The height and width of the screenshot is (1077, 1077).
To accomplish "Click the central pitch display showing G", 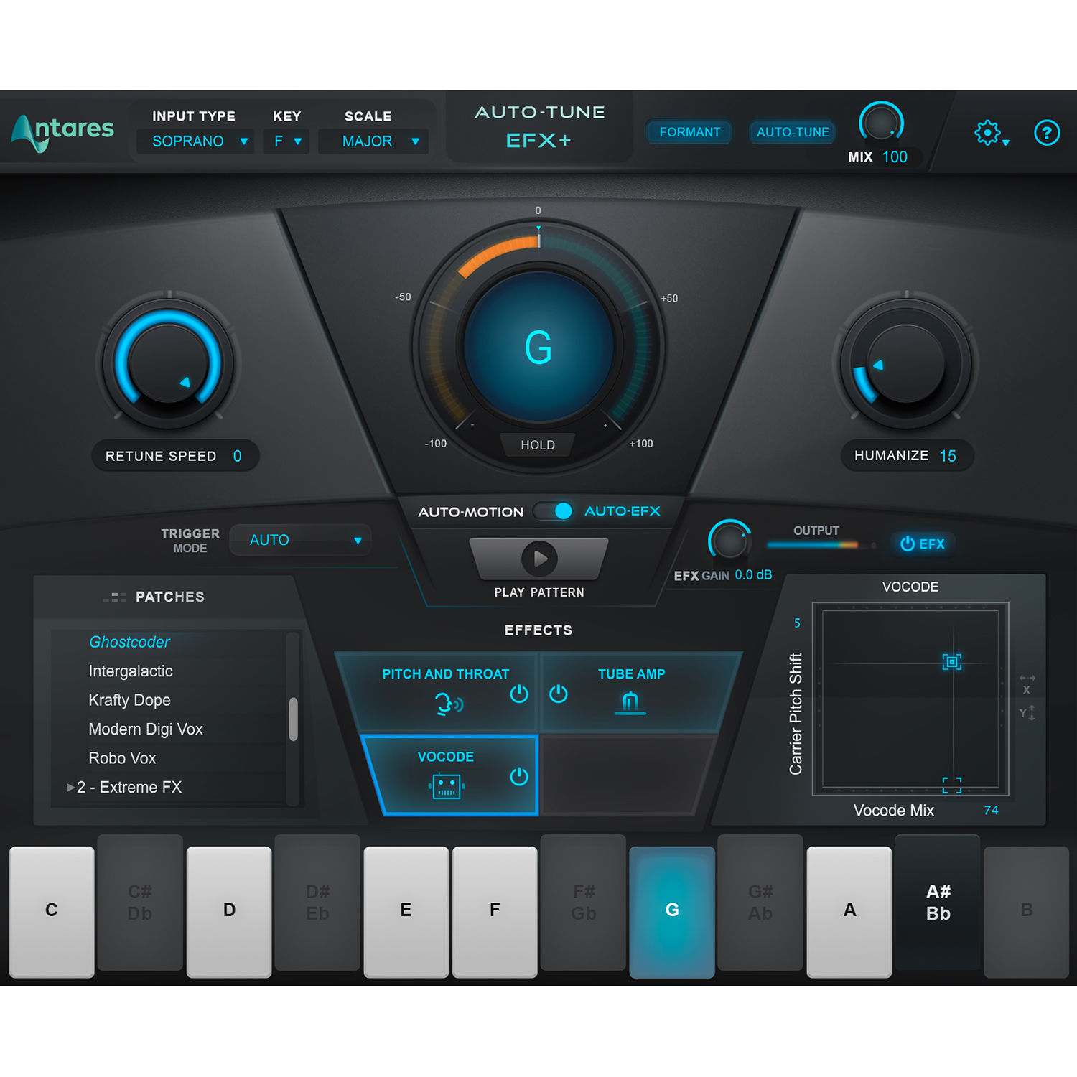I will click(x=538, y=348).
